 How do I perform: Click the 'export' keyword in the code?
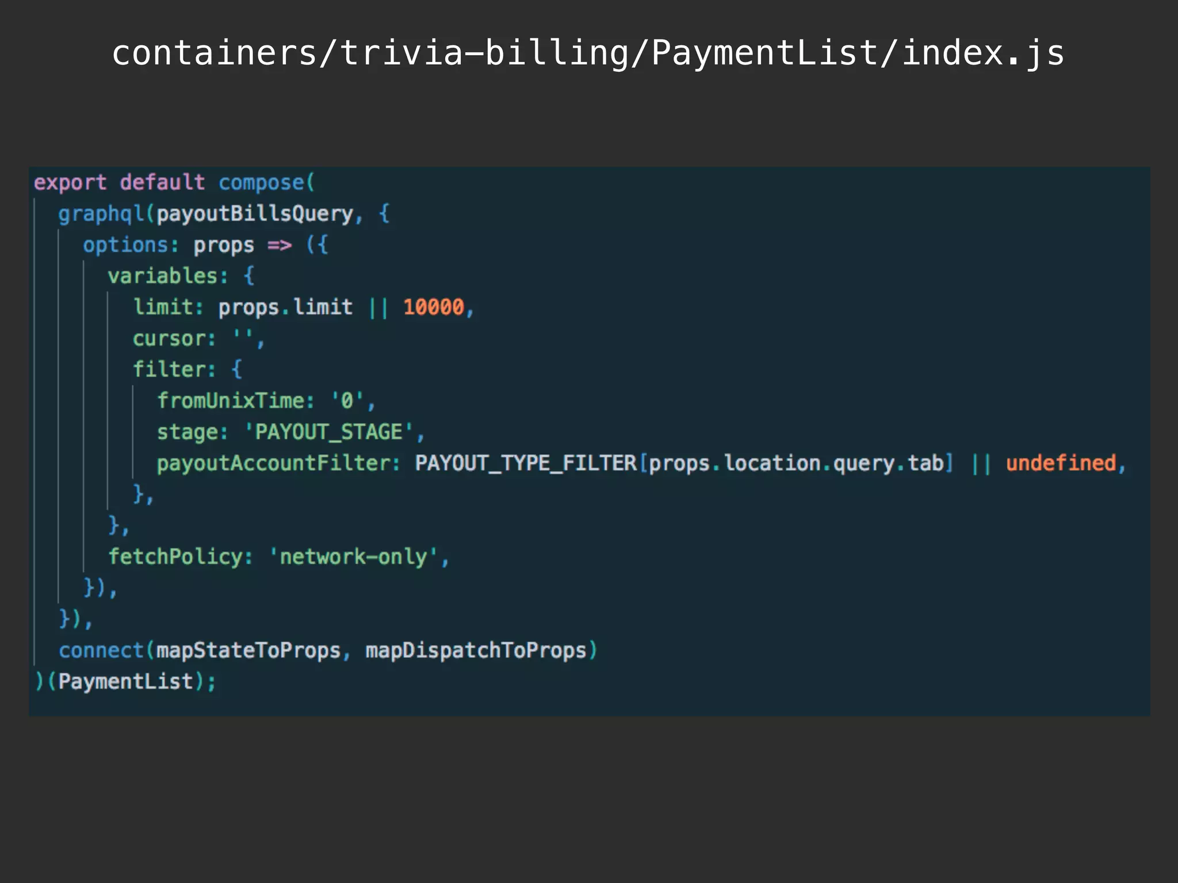[x=70, y=183]
